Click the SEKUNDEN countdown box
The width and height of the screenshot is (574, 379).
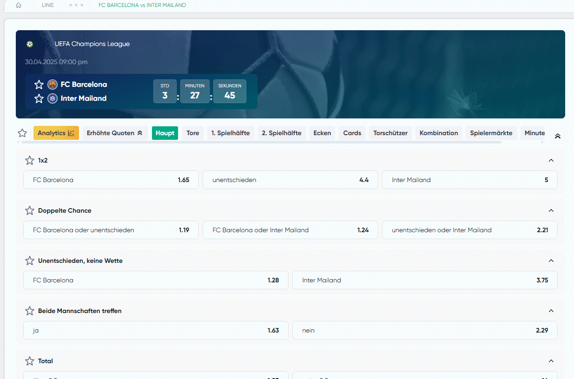tap(230, 91)
